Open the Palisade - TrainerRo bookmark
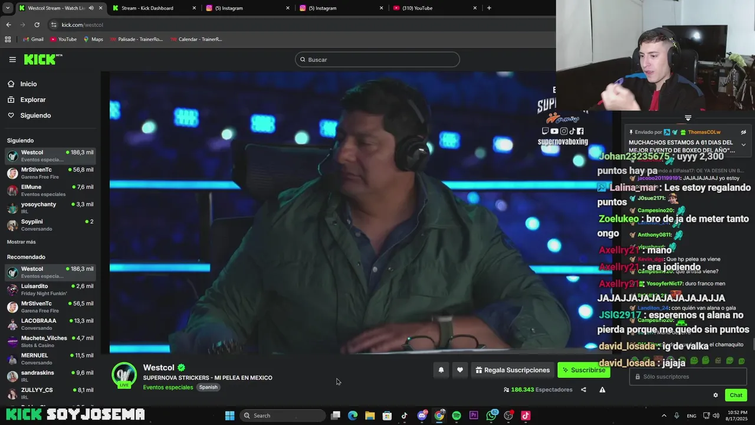755x425 pixels. pos(136,40)
